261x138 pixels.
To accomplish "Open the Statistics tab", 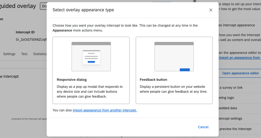I will pyautogui.click(x=40, y=54).
